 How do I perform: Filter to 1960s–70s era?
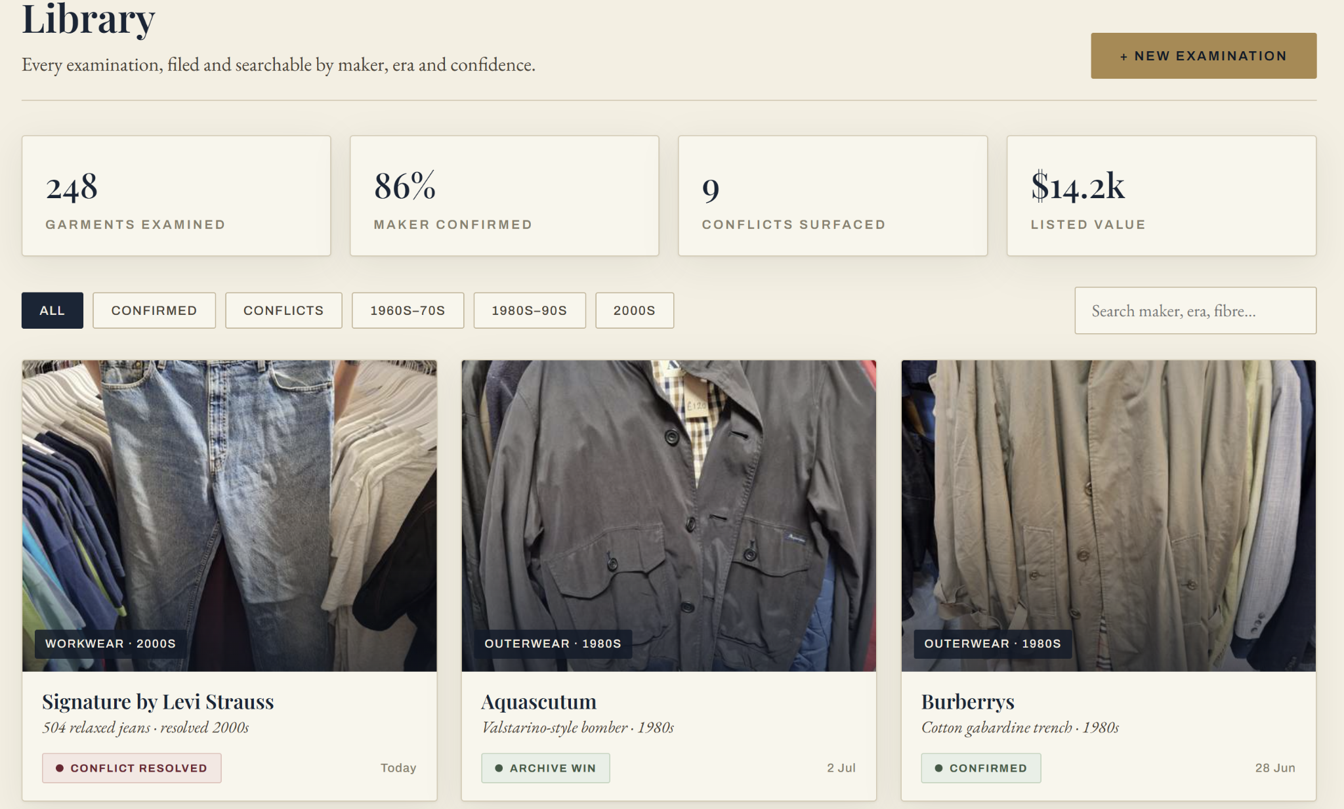click(408, 310)
